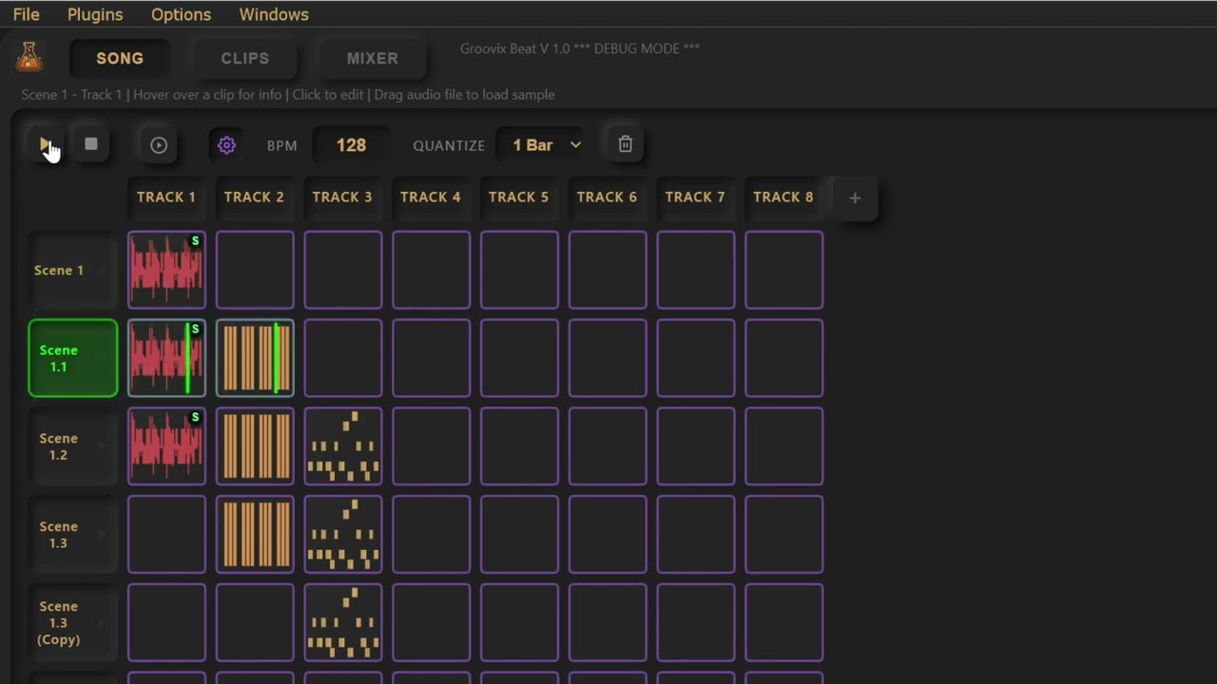Click the BPM value field showing 128
This screenshot has width=1217, height=684.
(351, 145)
